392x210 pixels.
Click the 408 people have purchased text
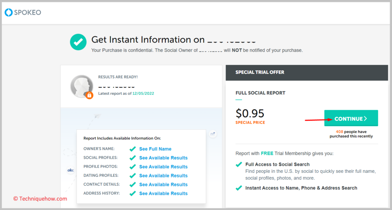coord(351,134)
